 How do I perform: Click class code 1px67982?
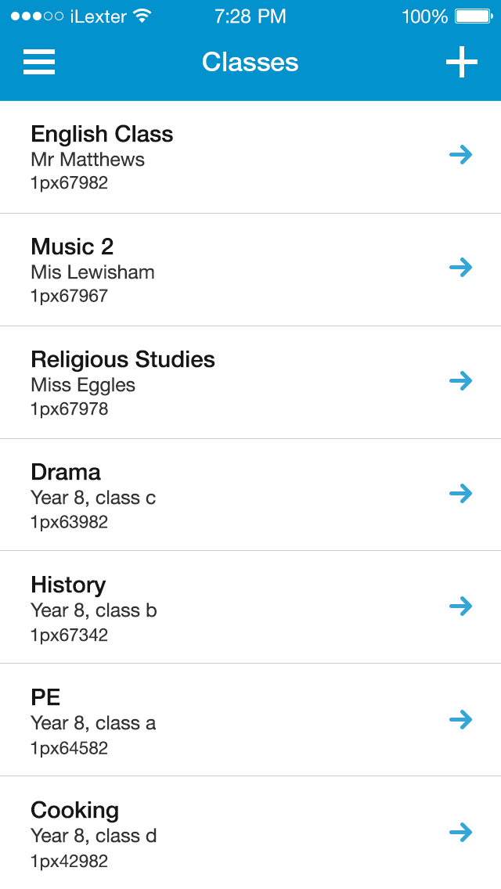69,183
